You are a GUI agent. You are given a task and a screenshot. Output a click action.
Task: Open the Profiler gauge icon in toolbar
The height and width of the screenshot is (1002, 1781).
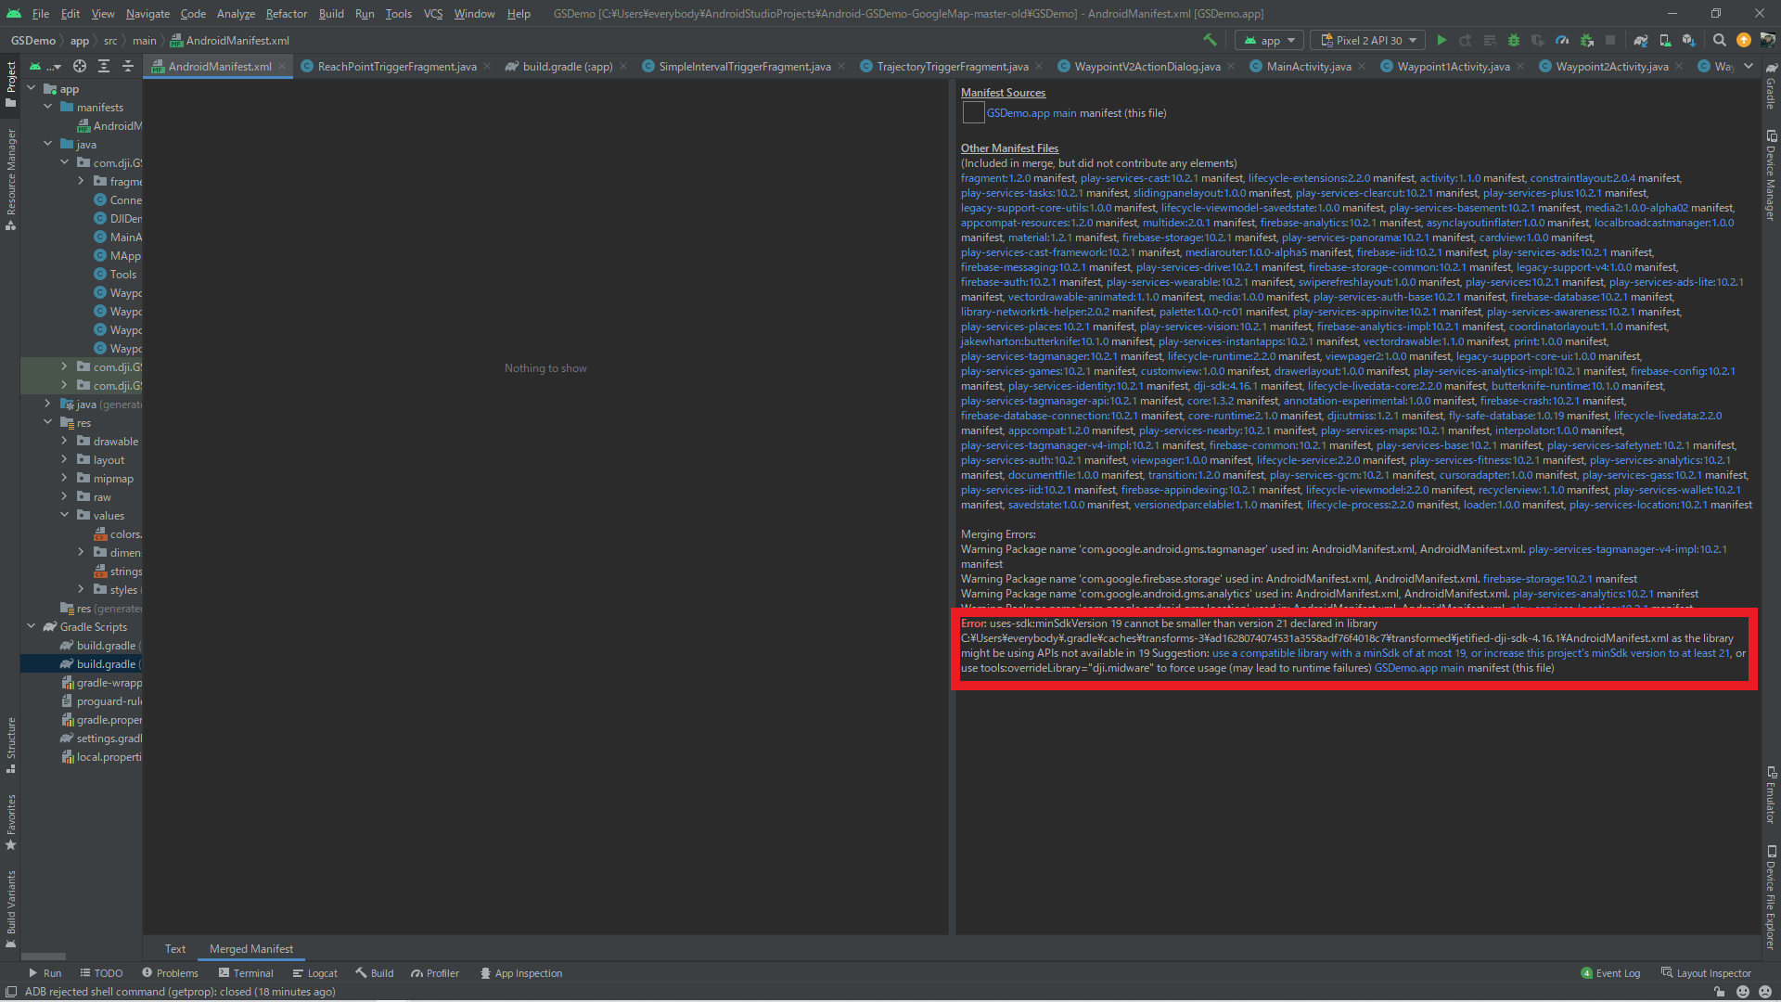point(1562,40)
